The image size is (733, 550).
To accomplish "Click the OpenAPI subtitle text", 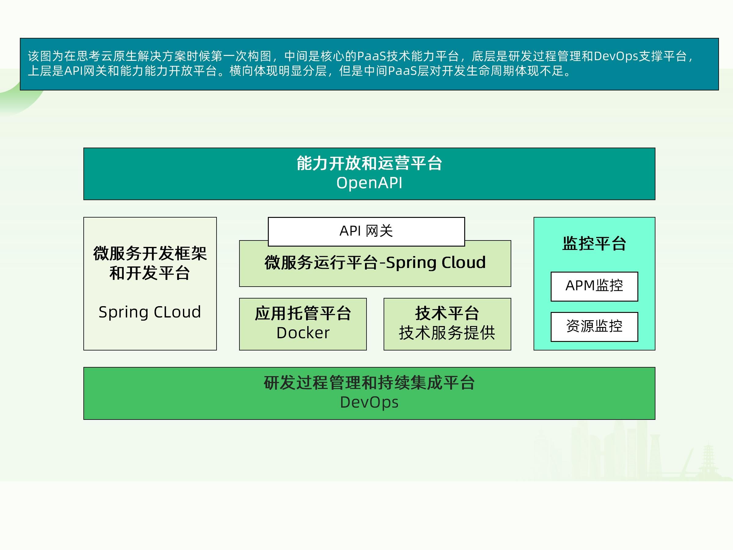I will click(369, 183).
